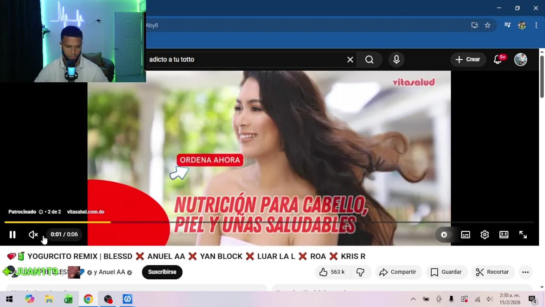Screen dimensions: 545x307
Task: Open the Chrome media controls icon
Action: point(507,25)
